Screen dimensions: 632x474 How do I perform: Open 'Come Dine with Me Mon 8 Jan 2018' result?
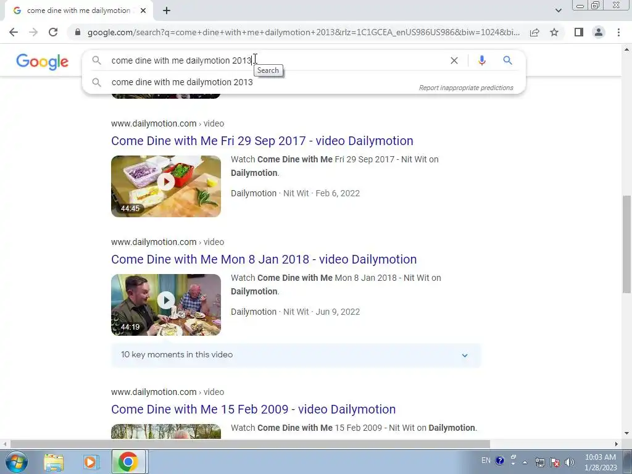click(x=264, y=259)
